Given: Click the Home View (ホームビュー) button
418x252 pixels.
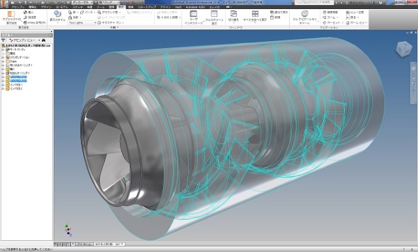Looking at the screenshot, I should pos(357,23).
